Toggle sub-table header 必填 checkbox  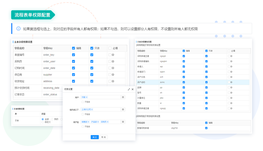coord(229,51)
